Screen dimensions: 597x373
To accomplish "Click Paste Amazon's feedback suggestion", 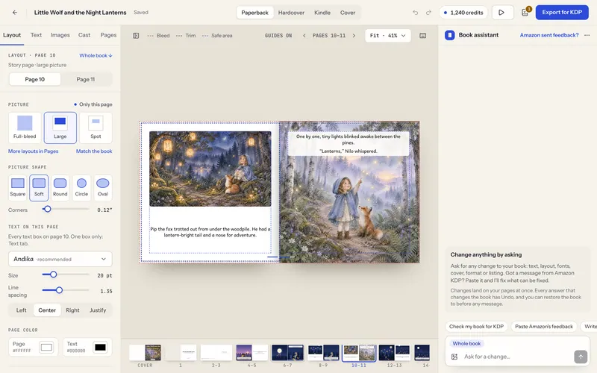I will (x=544, y=327).
